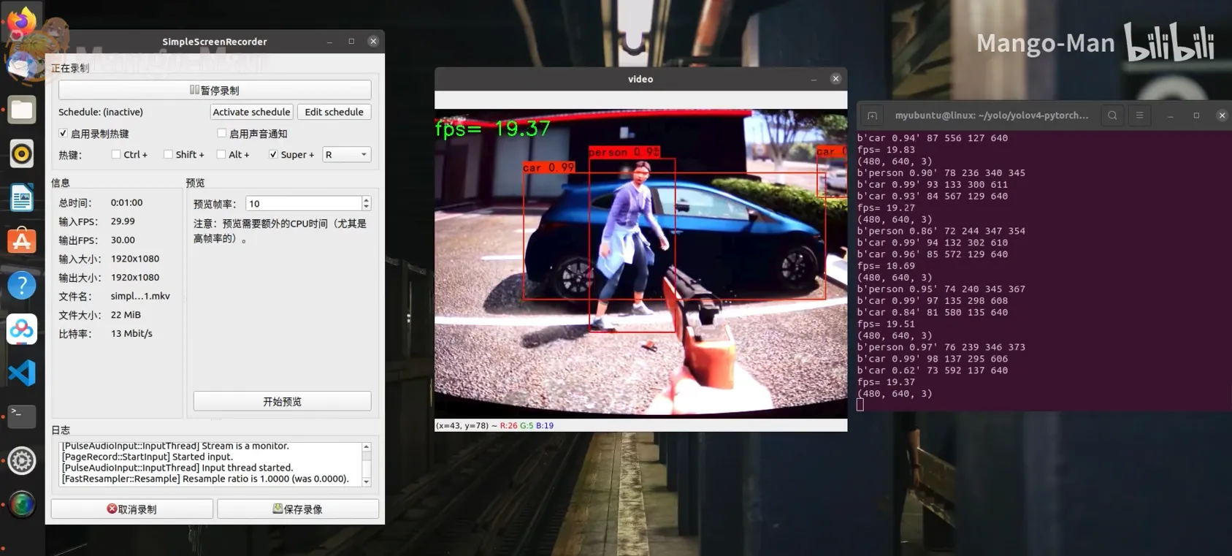This screenshot has width=1232, height=556.
Task: Check the Shift + hotkey modifier
Action: coord(168,154)
